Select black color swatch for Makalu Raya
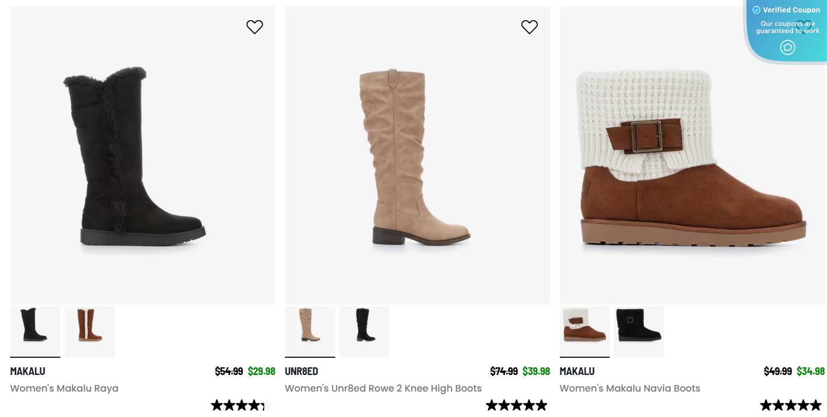 point(35,331)
